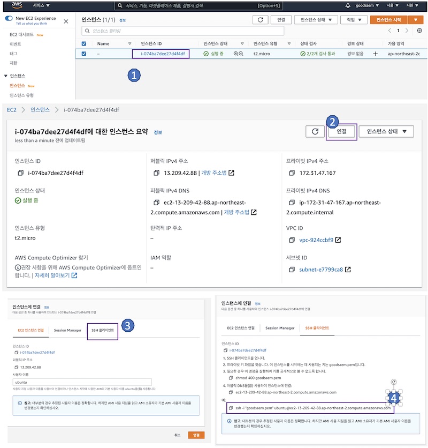The height and width of the screenshot is (448, 428).
Task: Open the notifications bell icon
Action: 348,5
